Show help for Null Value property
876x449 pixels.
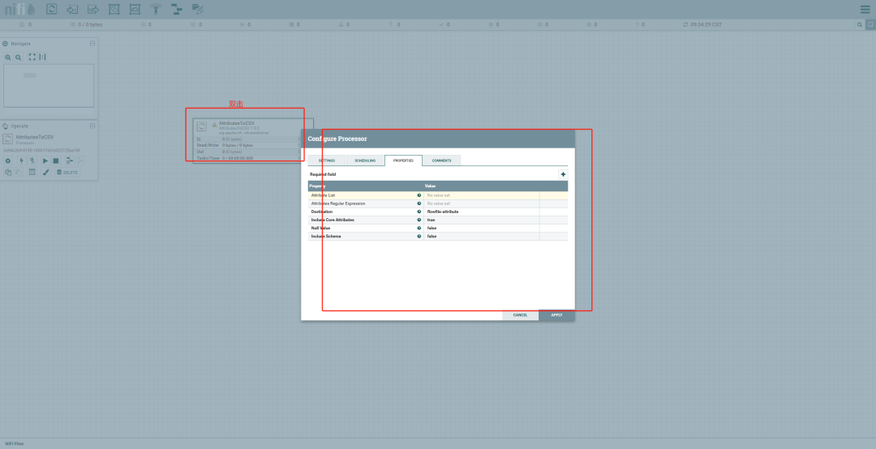419,228
